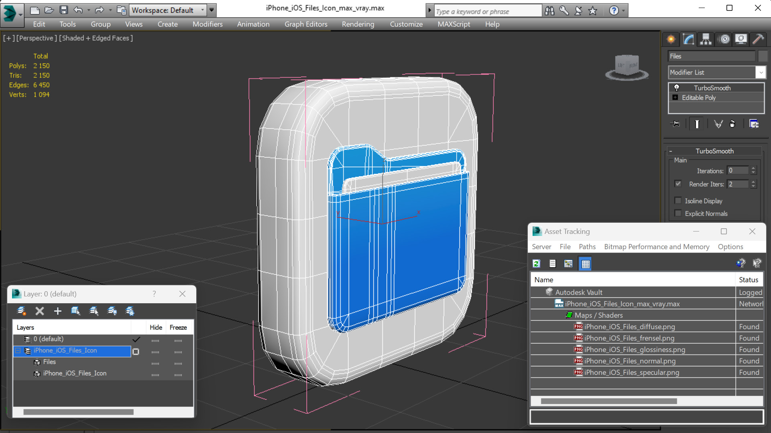Image resolution: width=771 pixels, height=433 pixels.
Task: Click Create New Layer icon in Layer dialog
Action: point(22,311)
